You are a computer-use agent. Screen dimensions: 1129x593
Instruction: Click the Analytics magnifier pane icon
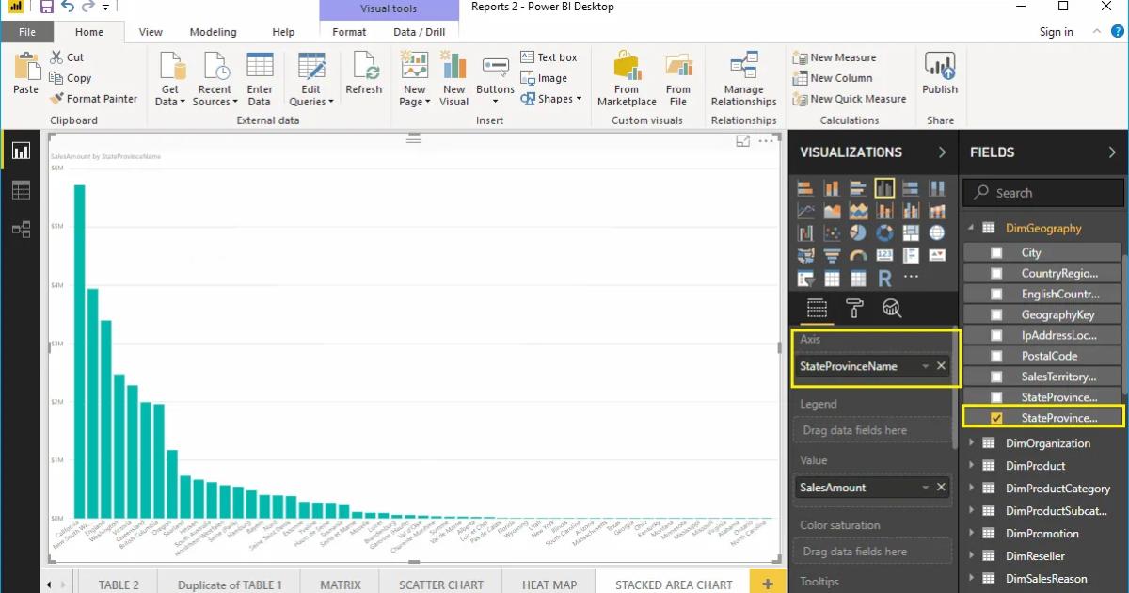[892, 308]
